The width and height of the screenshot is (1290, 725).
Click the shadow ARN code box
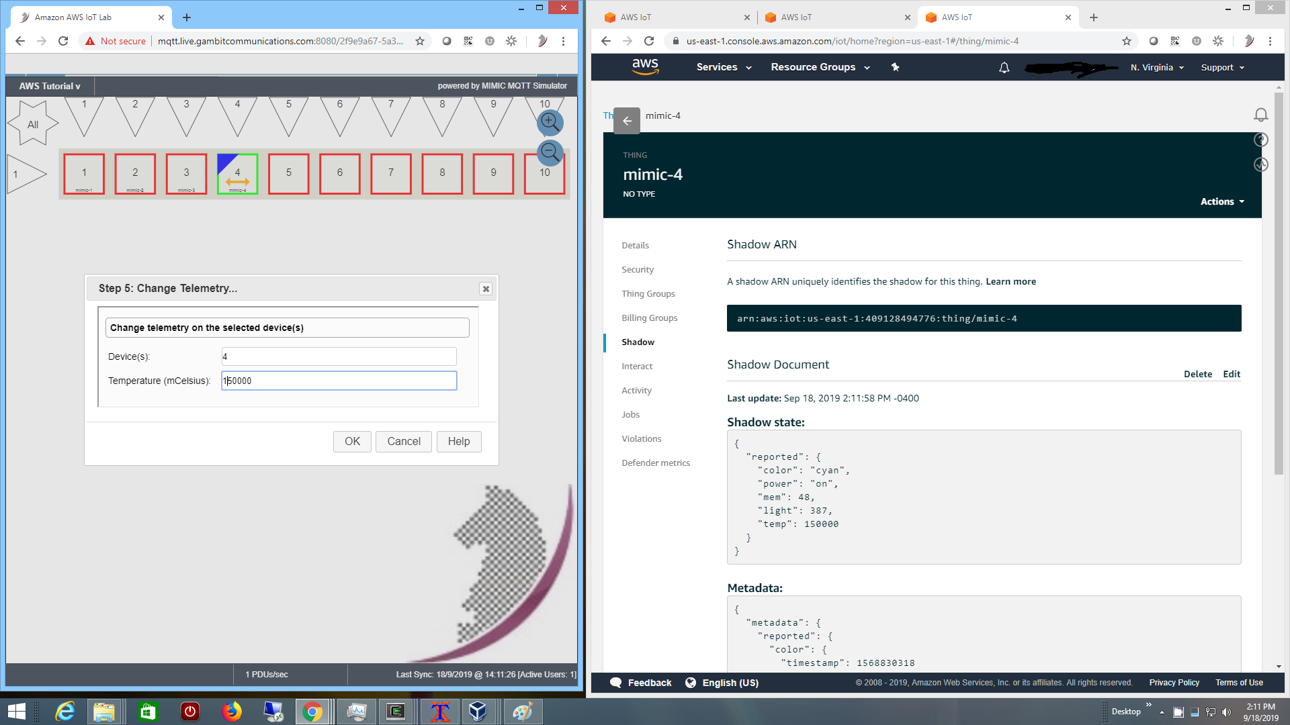(x=984, y=318)
